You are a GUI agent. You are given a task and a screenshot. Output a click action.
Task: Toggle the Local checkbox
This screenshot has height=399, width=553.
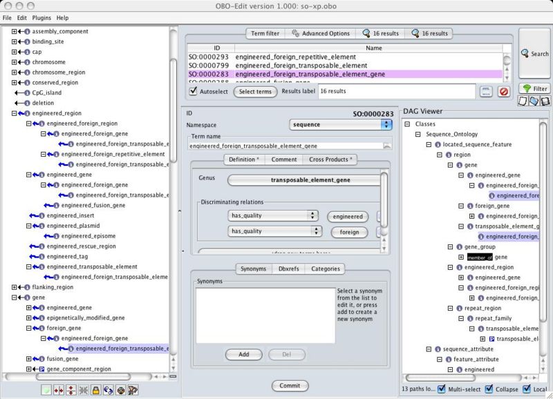click(527, 389)
